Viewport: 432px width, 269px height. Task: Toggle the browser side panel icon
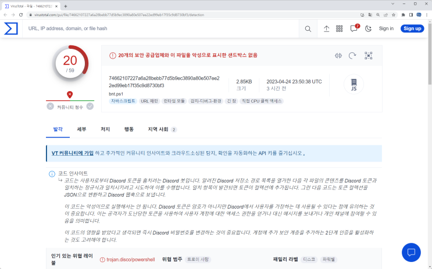(411, 15)
